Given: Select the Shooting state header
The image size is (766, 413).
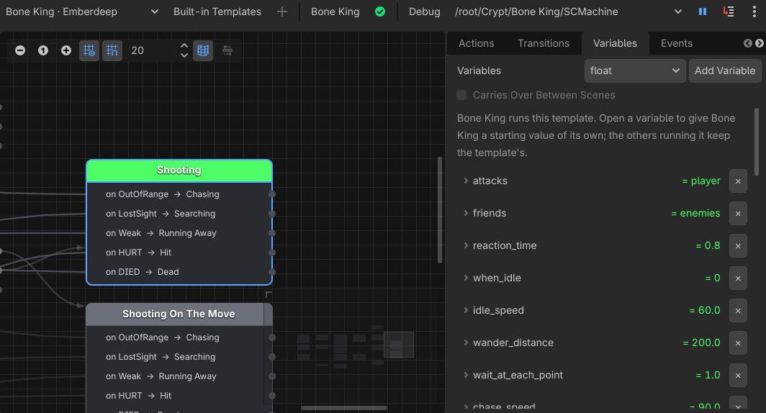Looking at the screenshot, I should (179, 171).
